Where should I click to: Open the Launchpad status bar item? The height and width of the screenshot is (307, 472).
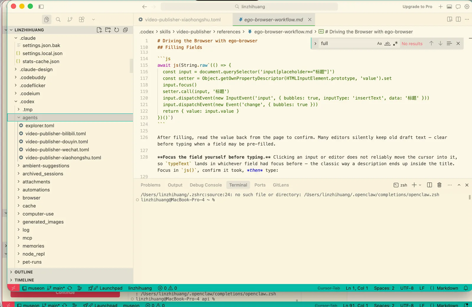click(105, 288)
